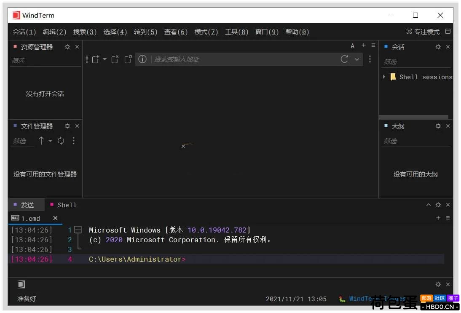Image resolution: width=461 pixels, height=313 pixels.
Task: Collapse the fold marker on line 1
Action: pos(78,230)
